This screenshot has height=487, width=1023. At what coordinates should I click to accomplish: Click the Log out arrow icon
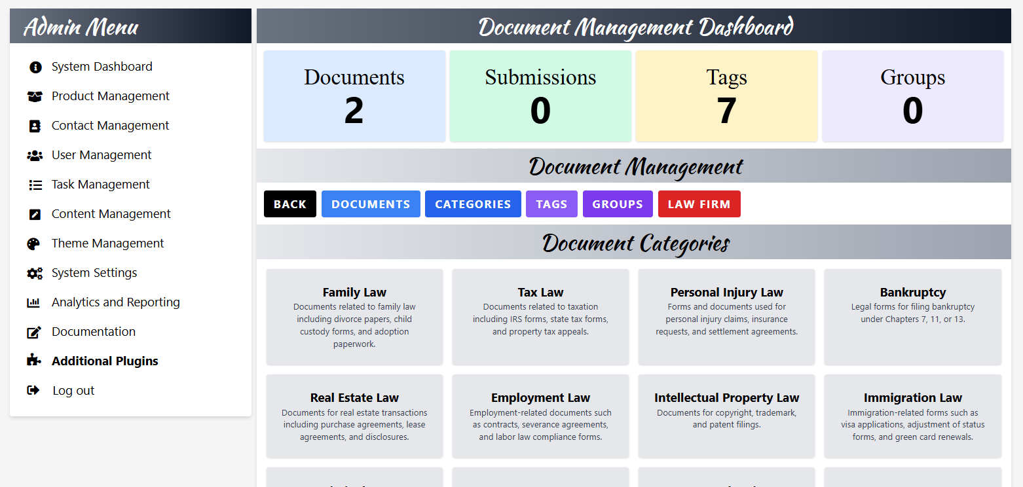(33, 390)
